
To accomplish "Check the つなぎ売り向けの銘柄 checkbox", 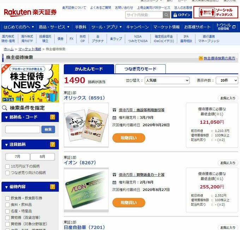I will [7, 173].
